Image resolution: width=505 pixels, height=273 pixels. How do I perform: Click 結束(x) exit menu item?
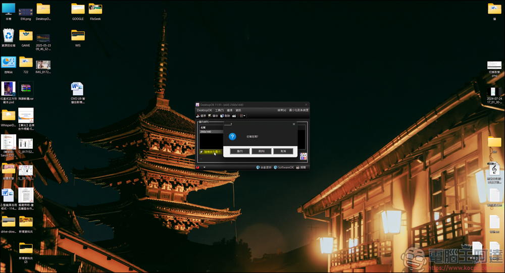click(x=282, y=110)
